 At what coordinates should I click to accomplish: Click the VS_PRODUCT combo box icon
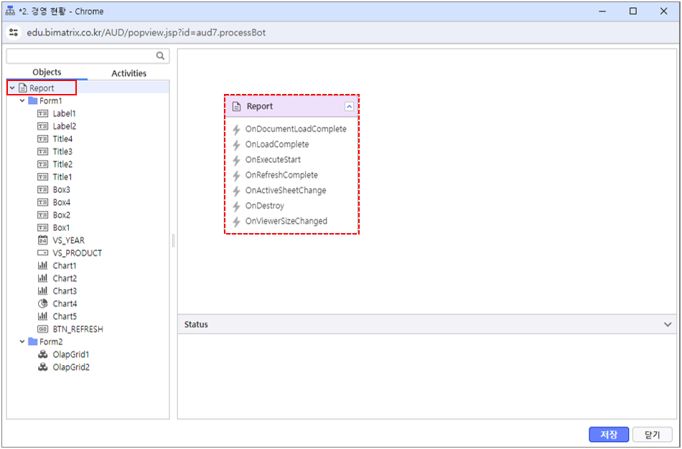click(x=42, y=253)
